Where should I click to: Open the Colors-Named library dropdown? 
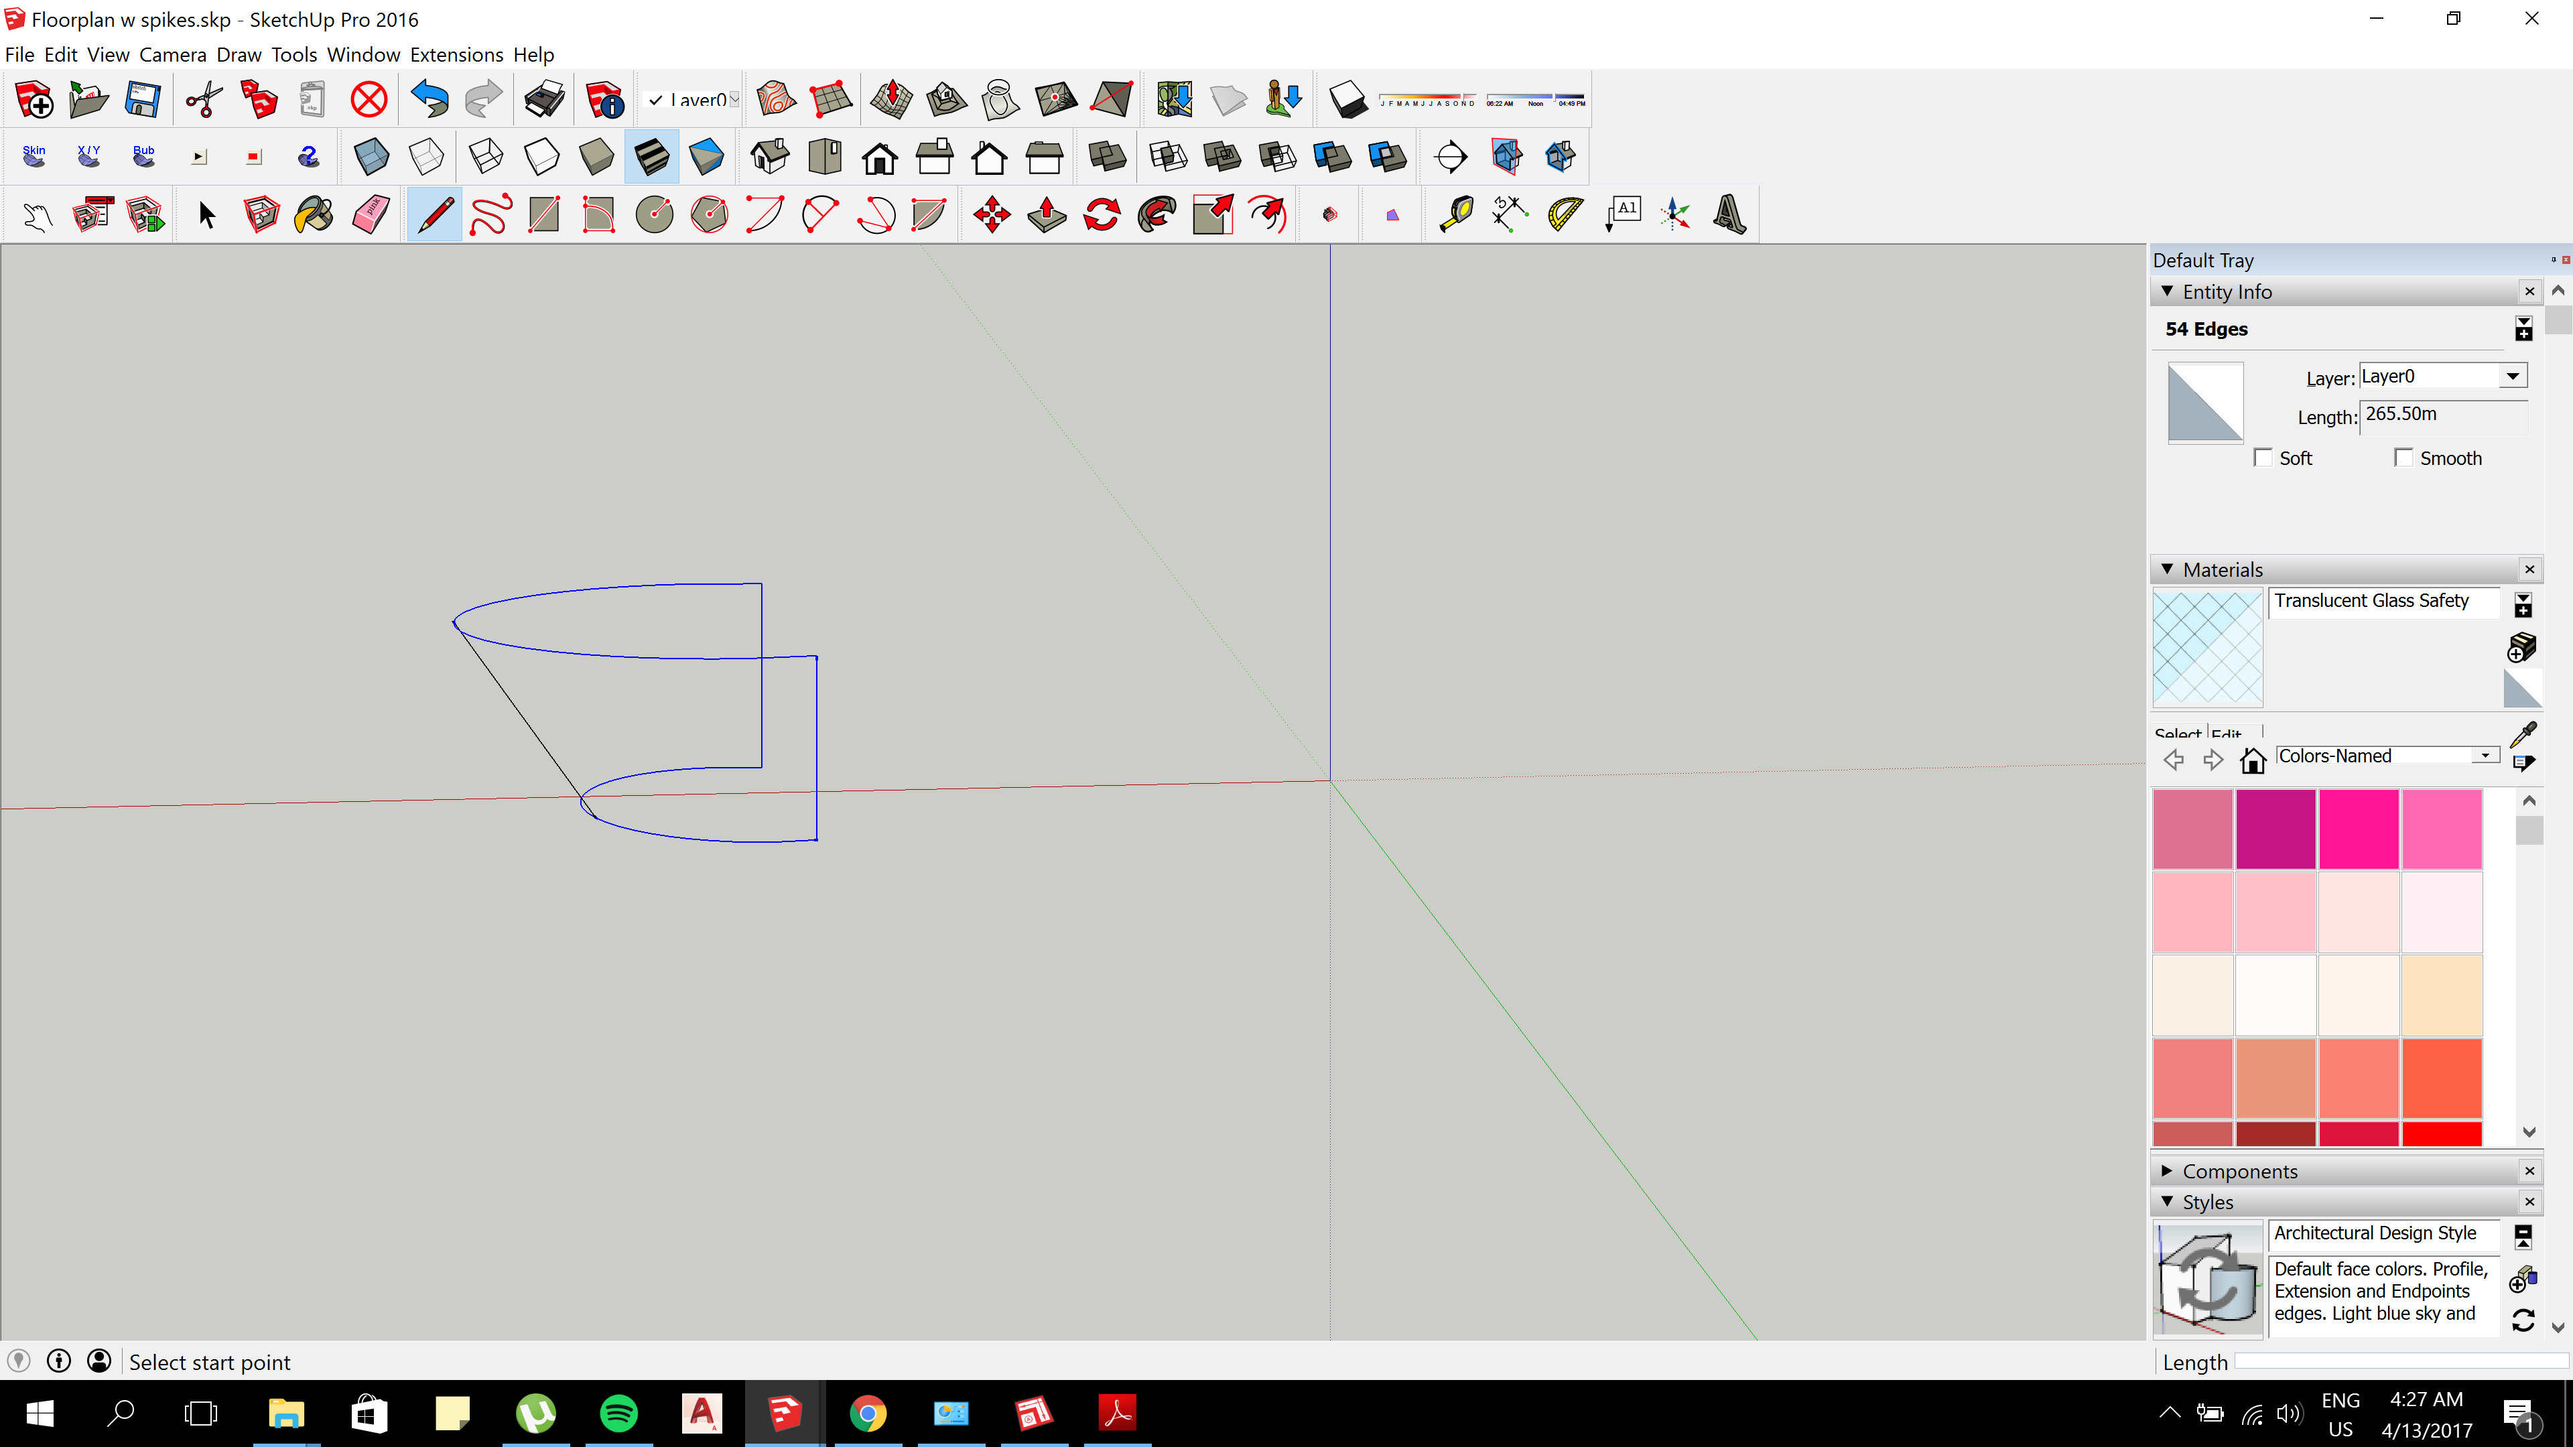[x=2485, y=756]
